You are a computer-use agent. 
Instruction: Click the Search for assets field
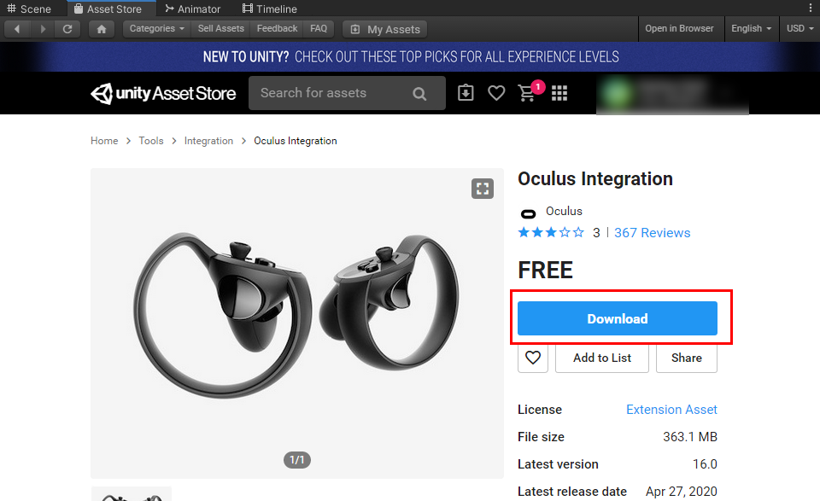point(329,93)
